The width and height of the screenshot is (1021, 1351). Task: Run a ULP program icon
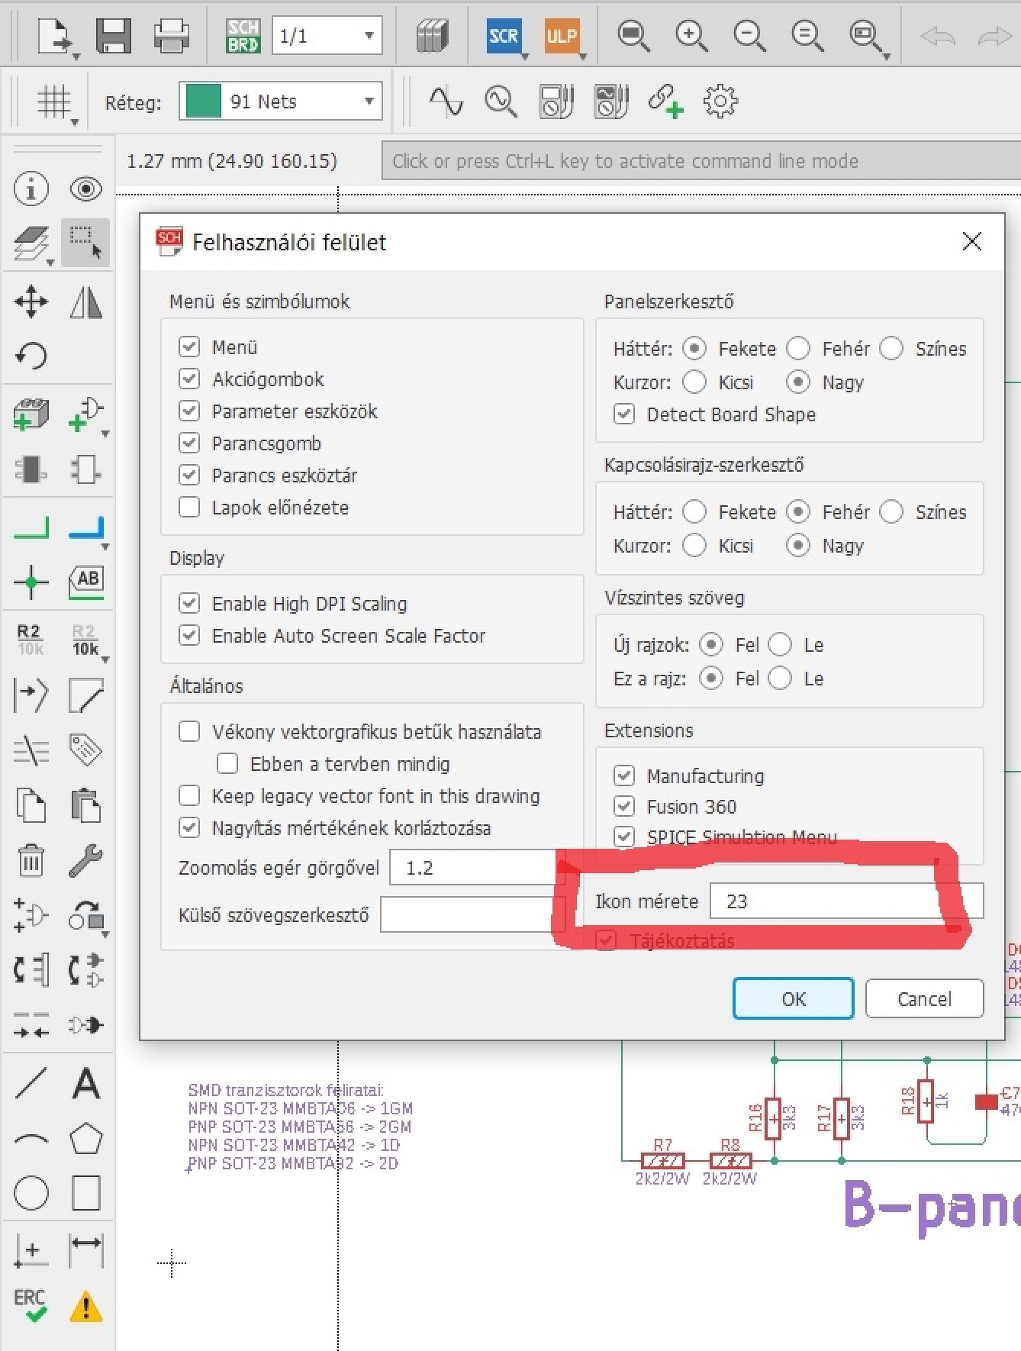[x=561, y=35]
